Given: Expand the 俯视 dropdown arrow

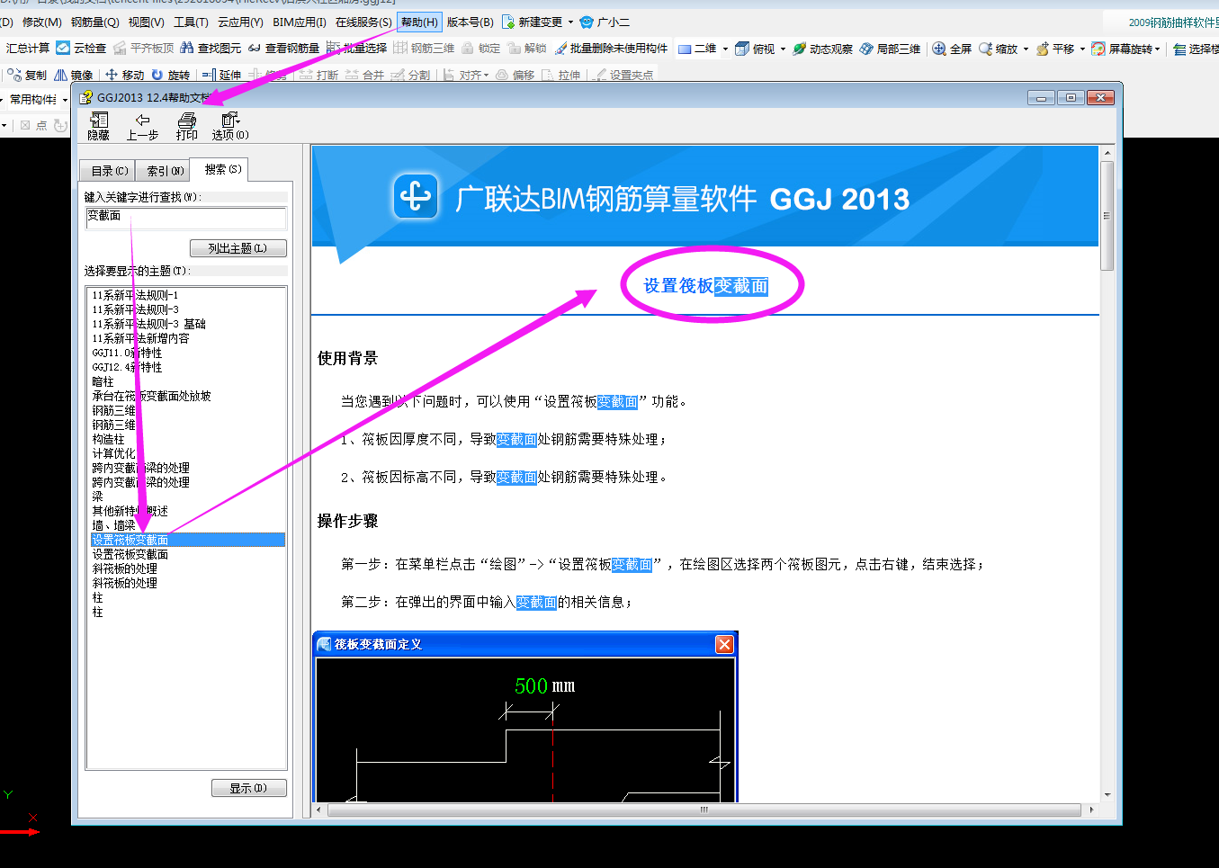Looking at the screenshot, I should coord(783,49).
